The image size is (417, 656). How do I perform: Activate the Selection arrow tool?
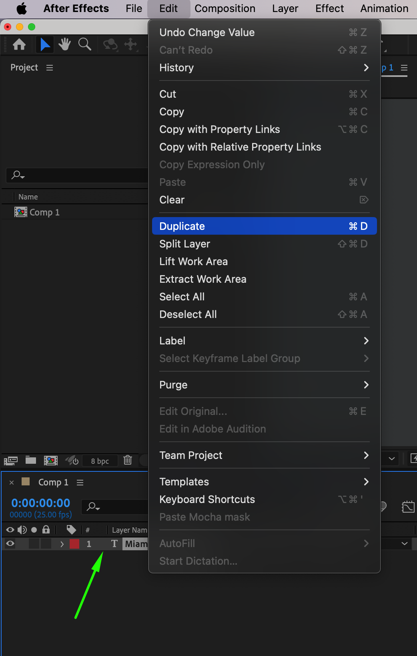tap(45, 44)
